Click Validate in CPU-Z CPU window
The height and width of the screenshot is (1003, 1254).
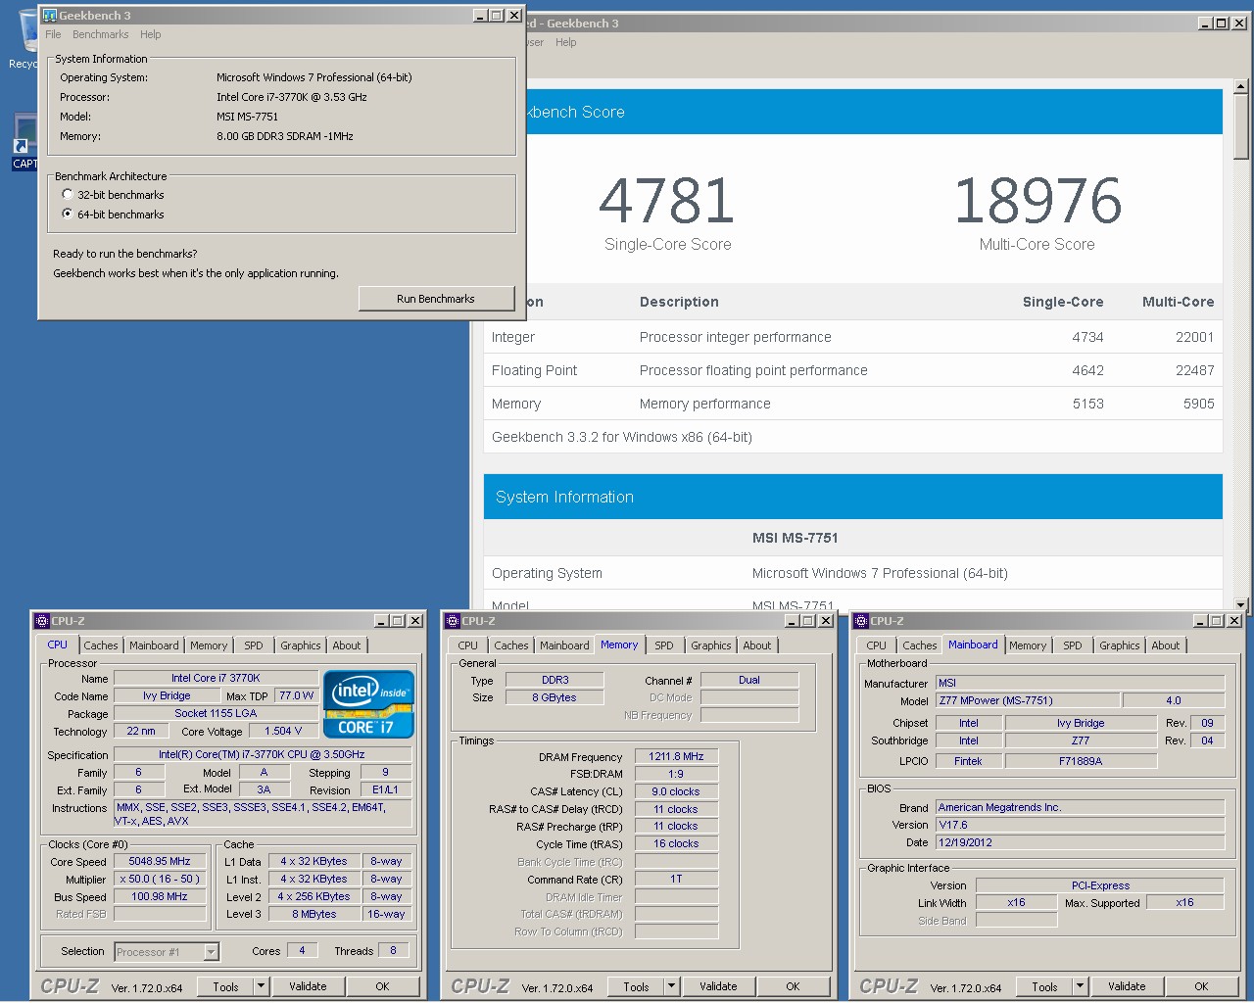pos(308,986)
